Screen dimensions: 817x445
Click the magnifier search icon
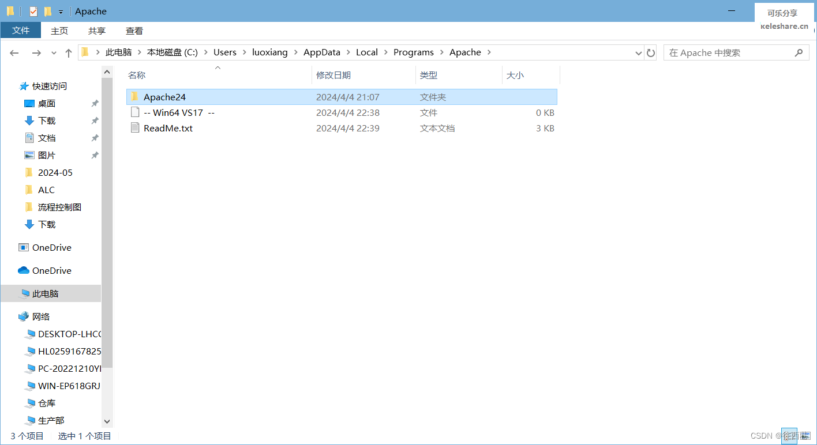(x=799, y=52)
